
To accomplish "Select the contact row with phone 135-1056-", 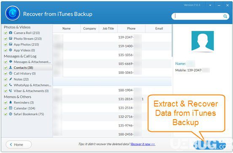I will coord(112,55).
